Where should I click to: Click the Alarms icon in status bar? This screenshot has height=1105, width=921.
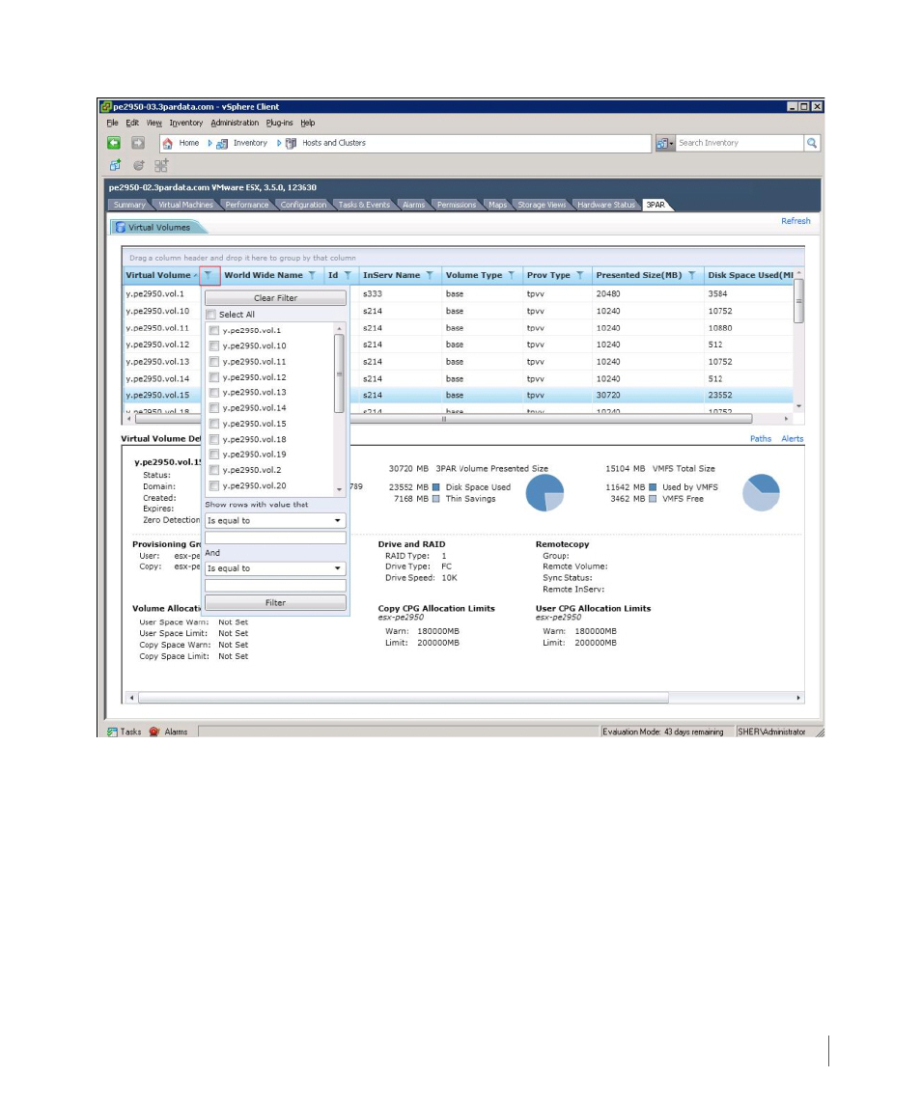[x=154, y=732]
